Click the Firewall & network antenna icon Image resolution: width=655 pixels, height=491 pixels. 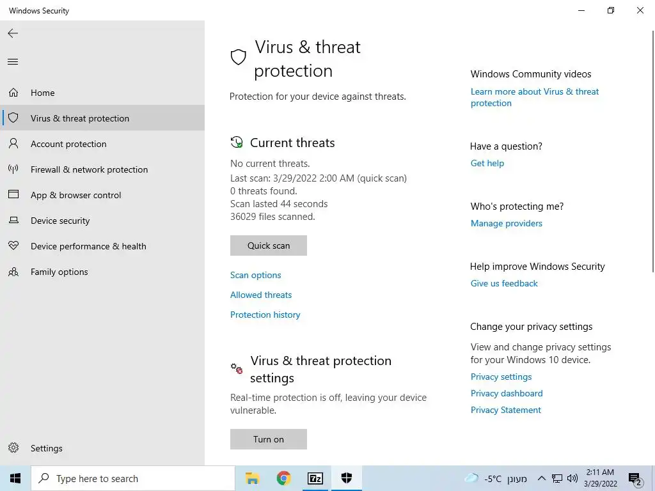(x=13, y=169)
